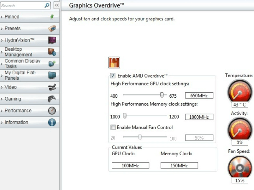Click the Fan Speed gauge dial
254x190 pixels.
[240, 167]
